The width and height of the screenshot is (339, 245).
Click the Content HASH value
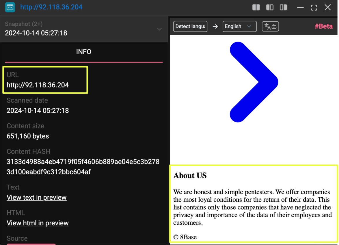(83, 167)
